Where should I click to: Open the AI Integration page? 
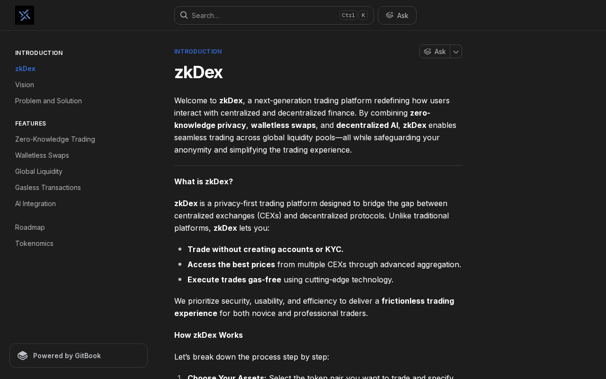pyautogui.click(x=36, y=204)
